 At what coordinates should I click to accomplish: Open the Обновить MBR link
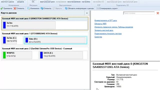click(100, 24)
